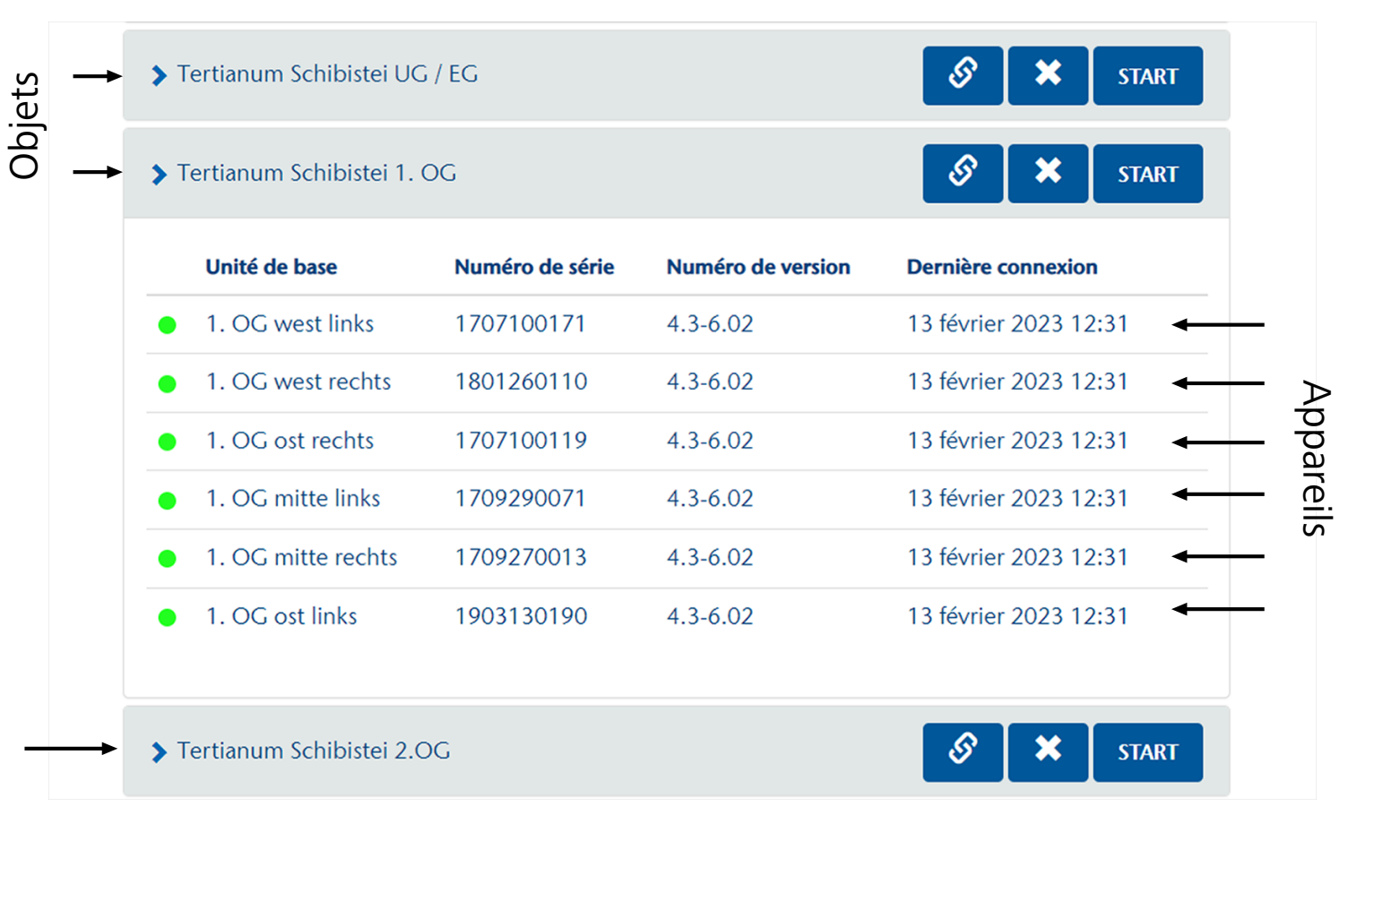The image size is (1374, 918).
Task: Click Unité de base column header
Action: (272, 267)
